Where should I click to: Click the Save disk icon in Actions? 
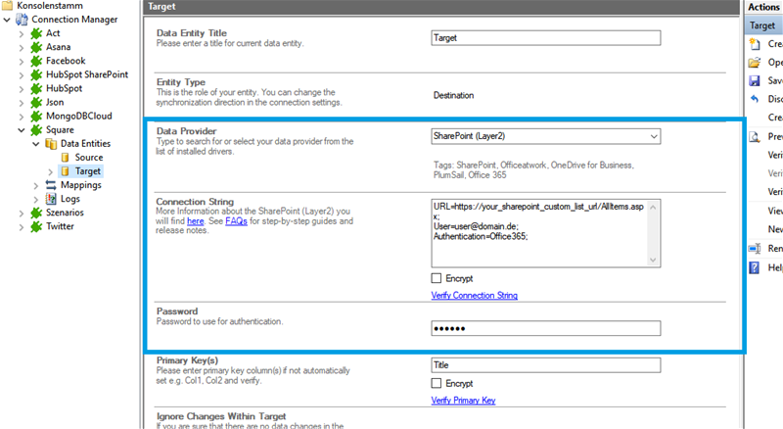(x=755, y=81)
